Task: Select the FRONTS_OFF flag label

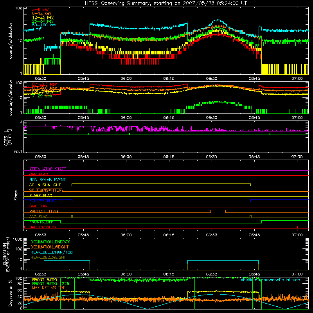Action: [x=41, y=222]
